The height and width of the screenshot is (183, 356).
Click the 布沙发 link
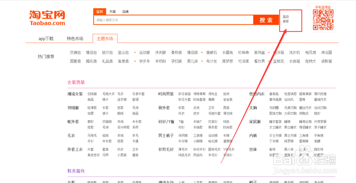point(211,61)
